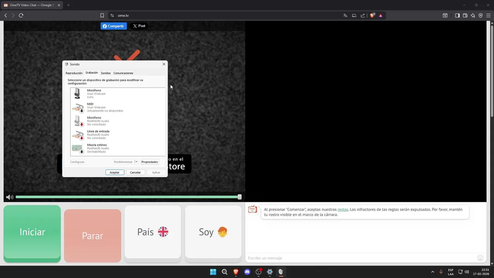494x278 pixels.
Task: Open the ESP LAA language switcher
Action: tap(451, 272)
